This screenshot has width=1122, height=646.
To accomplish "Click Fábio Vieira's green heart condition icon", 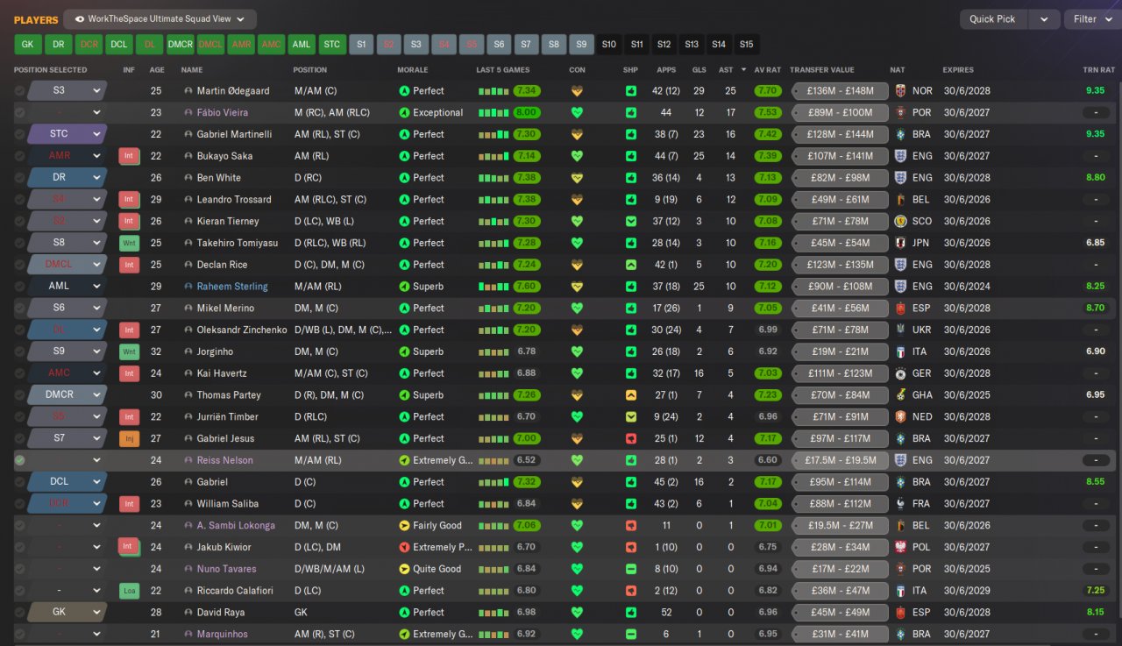I will tap(577, 112).
